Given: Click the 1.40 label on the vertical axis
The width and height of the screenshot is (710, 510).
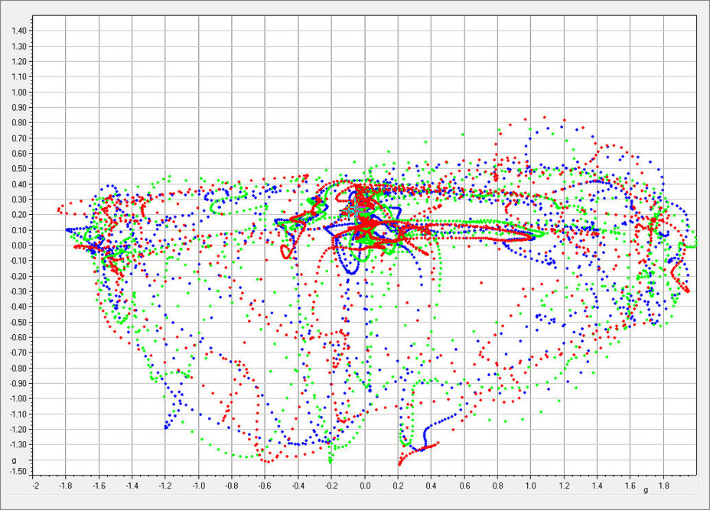Looking at the screenshot, I should click(x=18, y=31).
